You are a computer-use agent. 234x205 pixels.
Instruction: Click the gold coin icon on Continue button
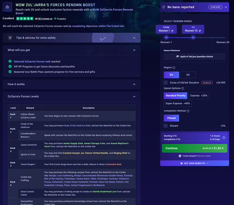[204, 148]
